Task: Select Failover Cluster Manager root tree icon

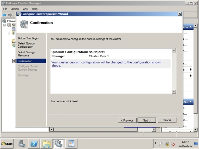Action: click(x=4, y=21)
